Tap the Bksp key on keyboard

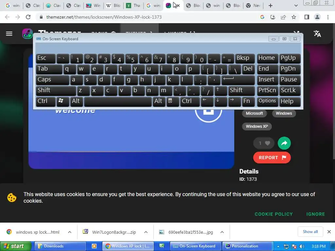(245, 59)
